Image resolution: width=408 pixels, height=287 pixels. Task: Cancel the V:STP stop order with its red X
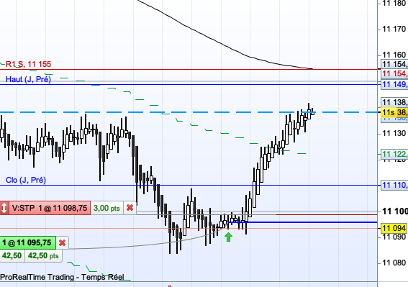click(x=130, y=208)
